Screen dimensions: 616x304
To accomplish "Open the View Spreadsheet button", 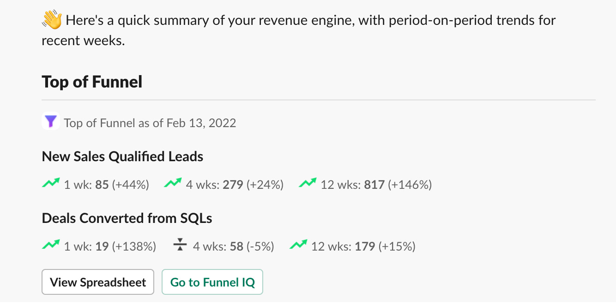I will coord(98,282).
